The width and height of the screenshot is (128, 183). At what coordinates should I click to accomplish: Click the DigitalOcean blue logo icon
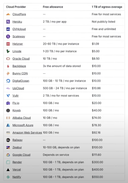[8, 81]
